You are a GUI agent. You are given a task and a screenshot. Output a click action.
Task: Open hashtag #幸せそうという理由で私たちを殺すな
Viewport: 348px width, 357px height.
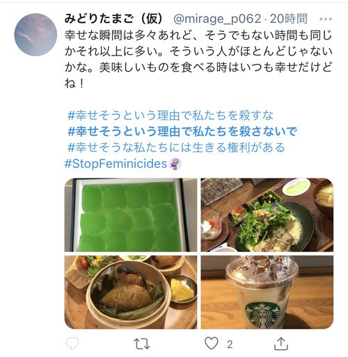171,115
